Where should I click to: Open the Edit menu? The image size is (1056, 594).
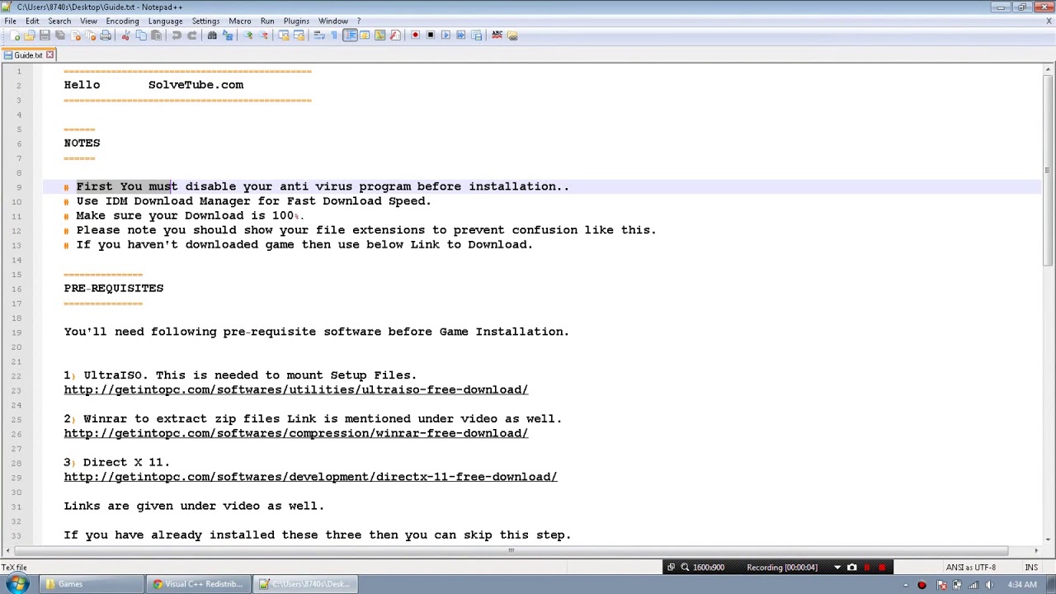point(32,21)
